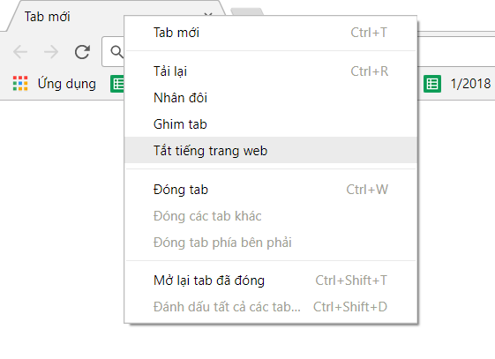Reload the page with the refresh icon
The height and width of the screenshot is (359, 495).
(82, 52)
